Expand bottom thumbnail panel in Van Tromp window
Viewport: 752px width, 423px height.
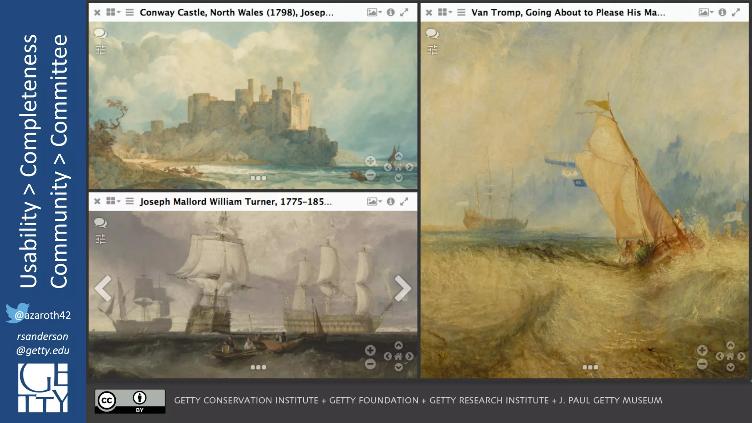[x=590, y=367]
